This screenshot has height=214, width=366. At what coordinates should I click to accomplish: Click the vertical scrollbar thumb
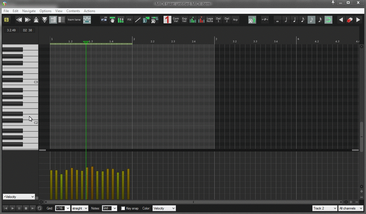pyautogui.click(x=361, y=136)
